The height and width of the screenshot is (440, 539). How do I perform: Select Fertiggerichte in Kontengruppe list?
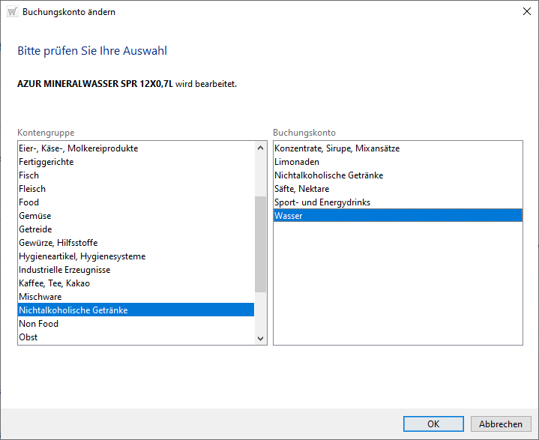pyautogui.click(x=46, y=162)
